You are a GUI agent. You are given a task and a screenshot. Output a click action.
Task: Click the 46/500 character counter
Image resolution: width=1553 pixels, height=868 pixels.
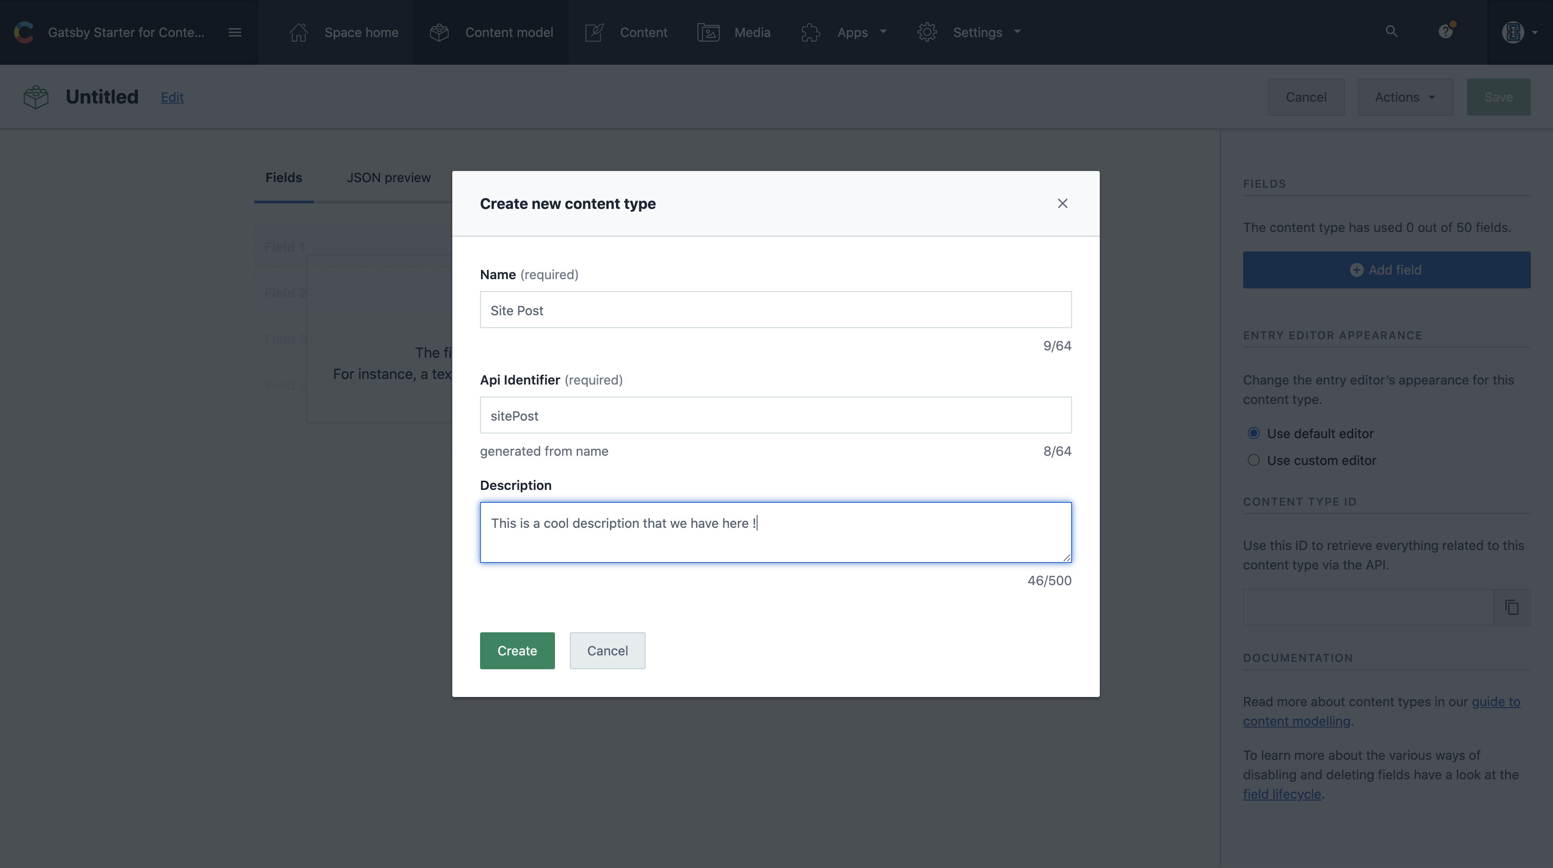[1049, 581]
